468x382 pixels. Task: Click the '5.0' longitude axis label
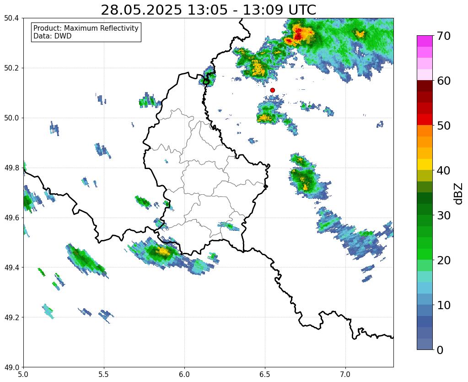pos(23,375)
